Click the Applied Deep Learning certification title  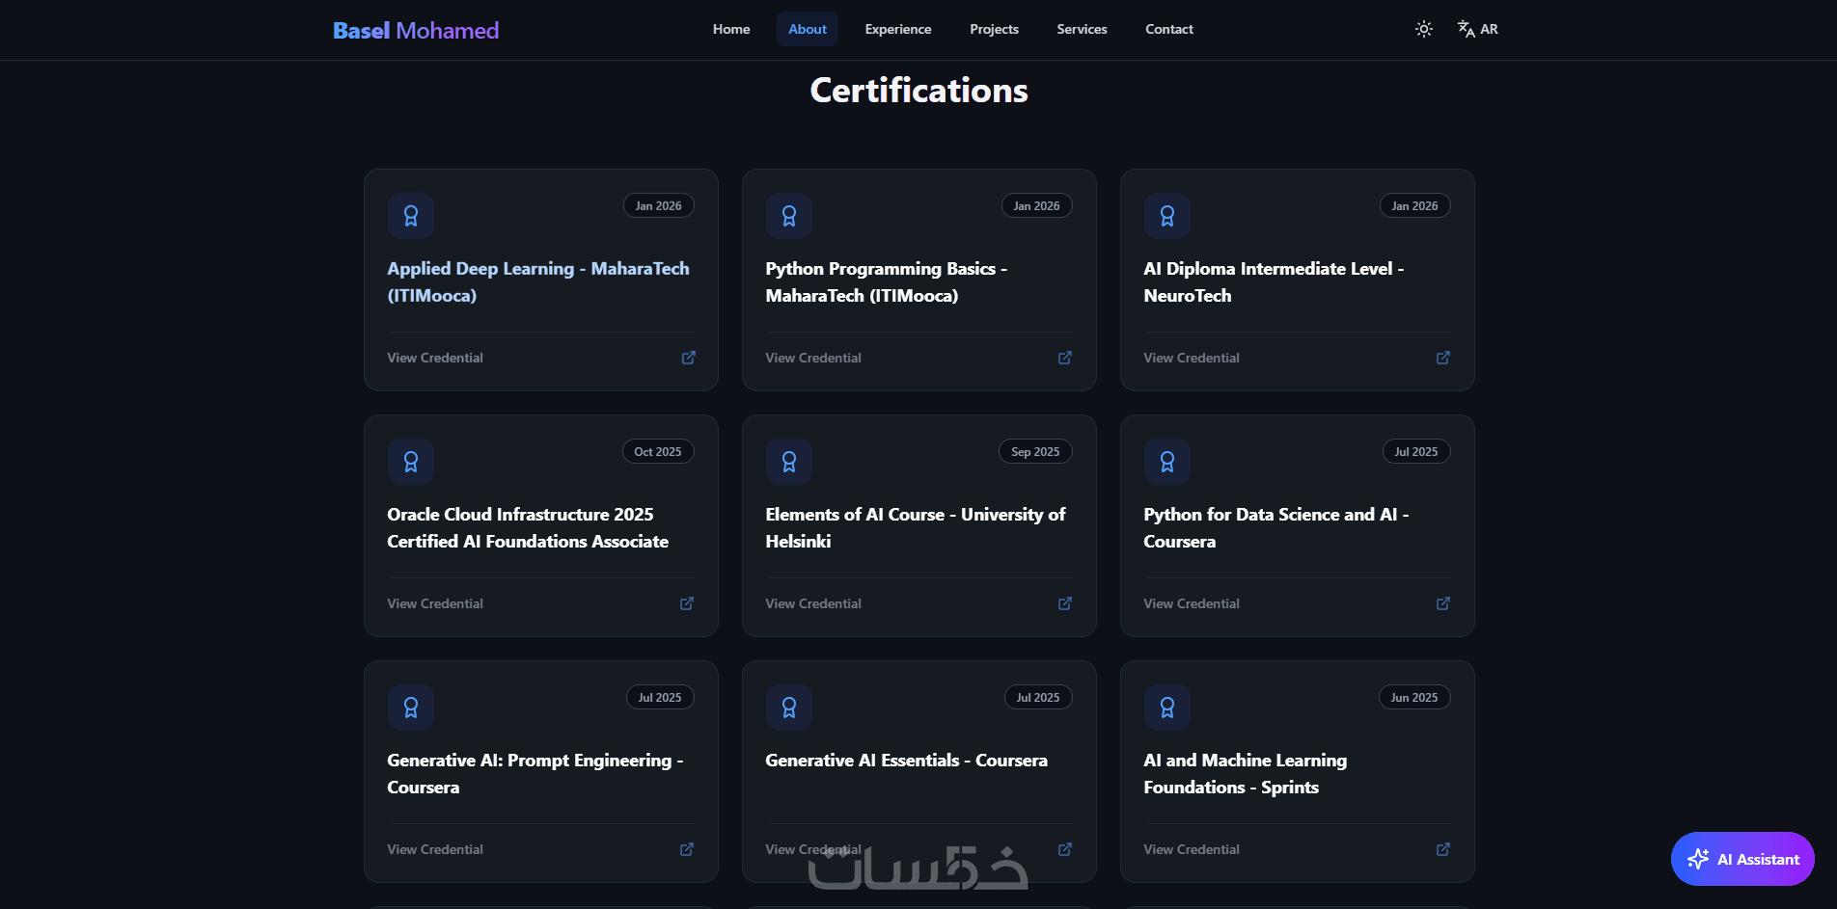(538, 281)
